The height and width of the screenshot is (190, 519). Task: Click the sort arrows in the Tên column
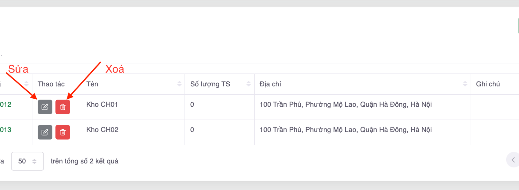179,84
